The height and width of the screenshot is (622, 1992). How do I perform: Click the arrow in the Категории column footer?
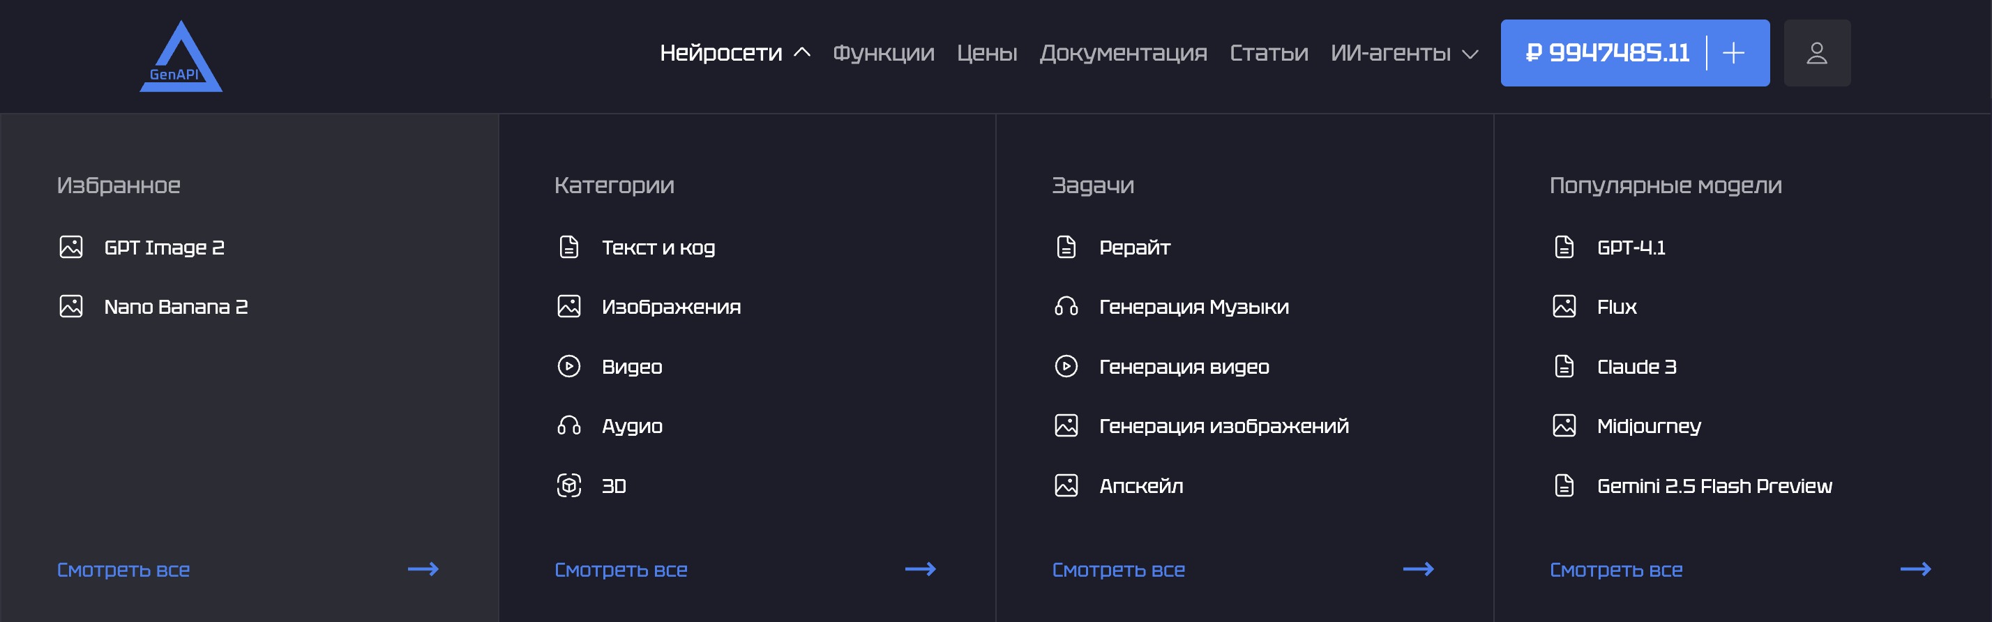pyautogui.click(x=920, y=570)
